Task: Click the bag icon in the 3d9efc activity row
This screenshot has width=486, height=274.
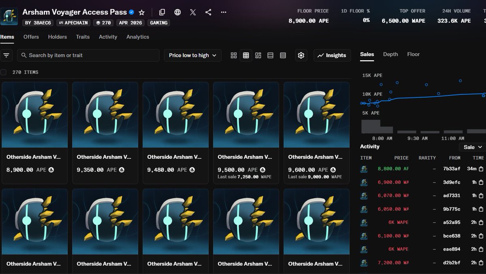Action: pos(481,182)
